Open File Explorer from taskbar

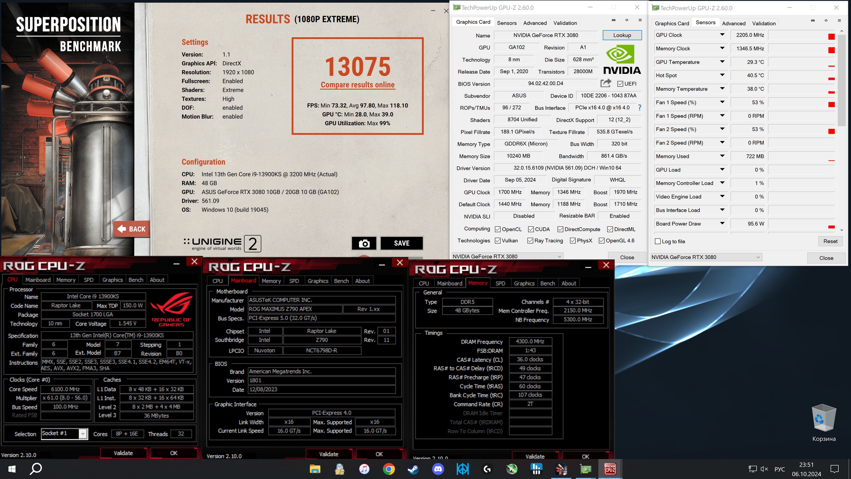pos(315,469)
